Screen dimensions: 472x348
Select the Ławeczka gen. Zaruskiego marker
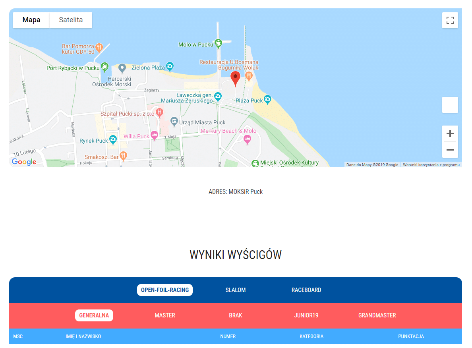pos(218,97)
